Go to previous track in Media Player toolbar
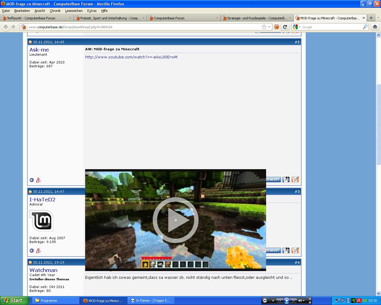The image size is (381, 305). click(x=279, y=301)
